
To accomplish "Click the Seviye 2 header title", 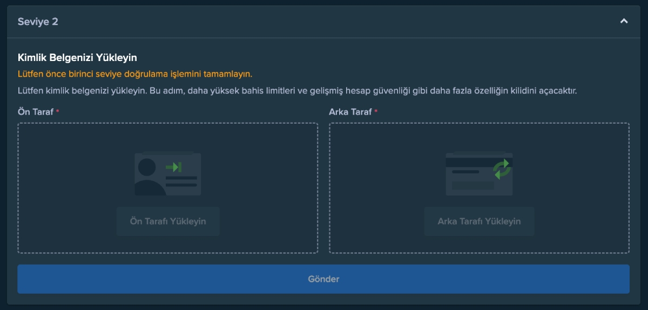I will (38, 22).
